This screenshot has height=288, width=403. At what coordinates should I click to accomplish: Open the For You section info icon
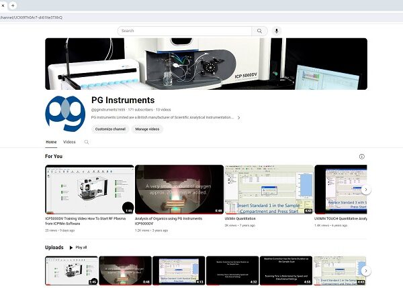click(361, 157)
